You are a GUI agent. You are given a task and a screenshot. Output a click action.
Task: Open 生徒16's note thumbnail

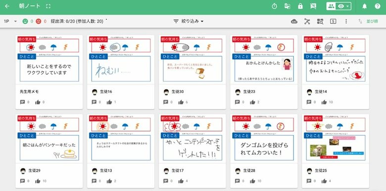point(121,59)
